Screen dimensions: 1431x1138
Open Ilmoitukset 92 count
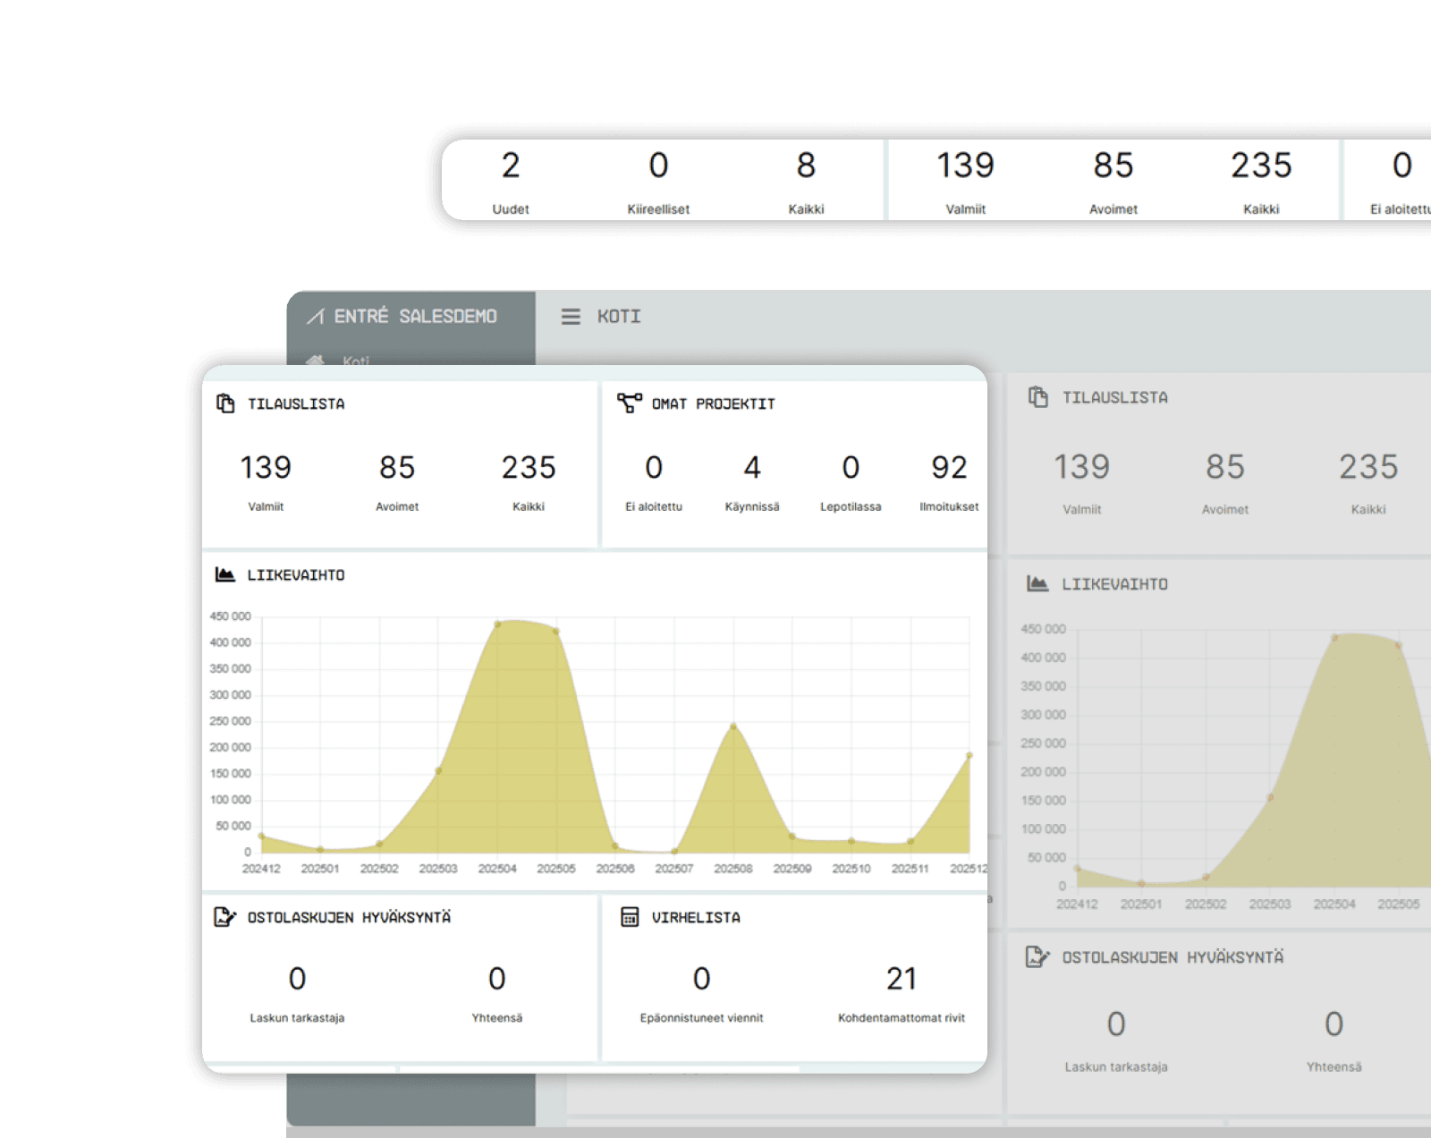click(949, 481)
